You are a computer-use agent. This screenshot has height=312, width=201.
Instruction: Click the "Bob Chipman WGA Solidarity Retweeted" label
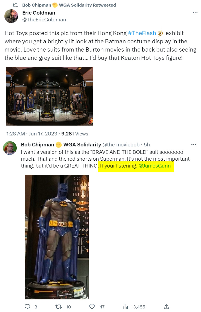69,5
